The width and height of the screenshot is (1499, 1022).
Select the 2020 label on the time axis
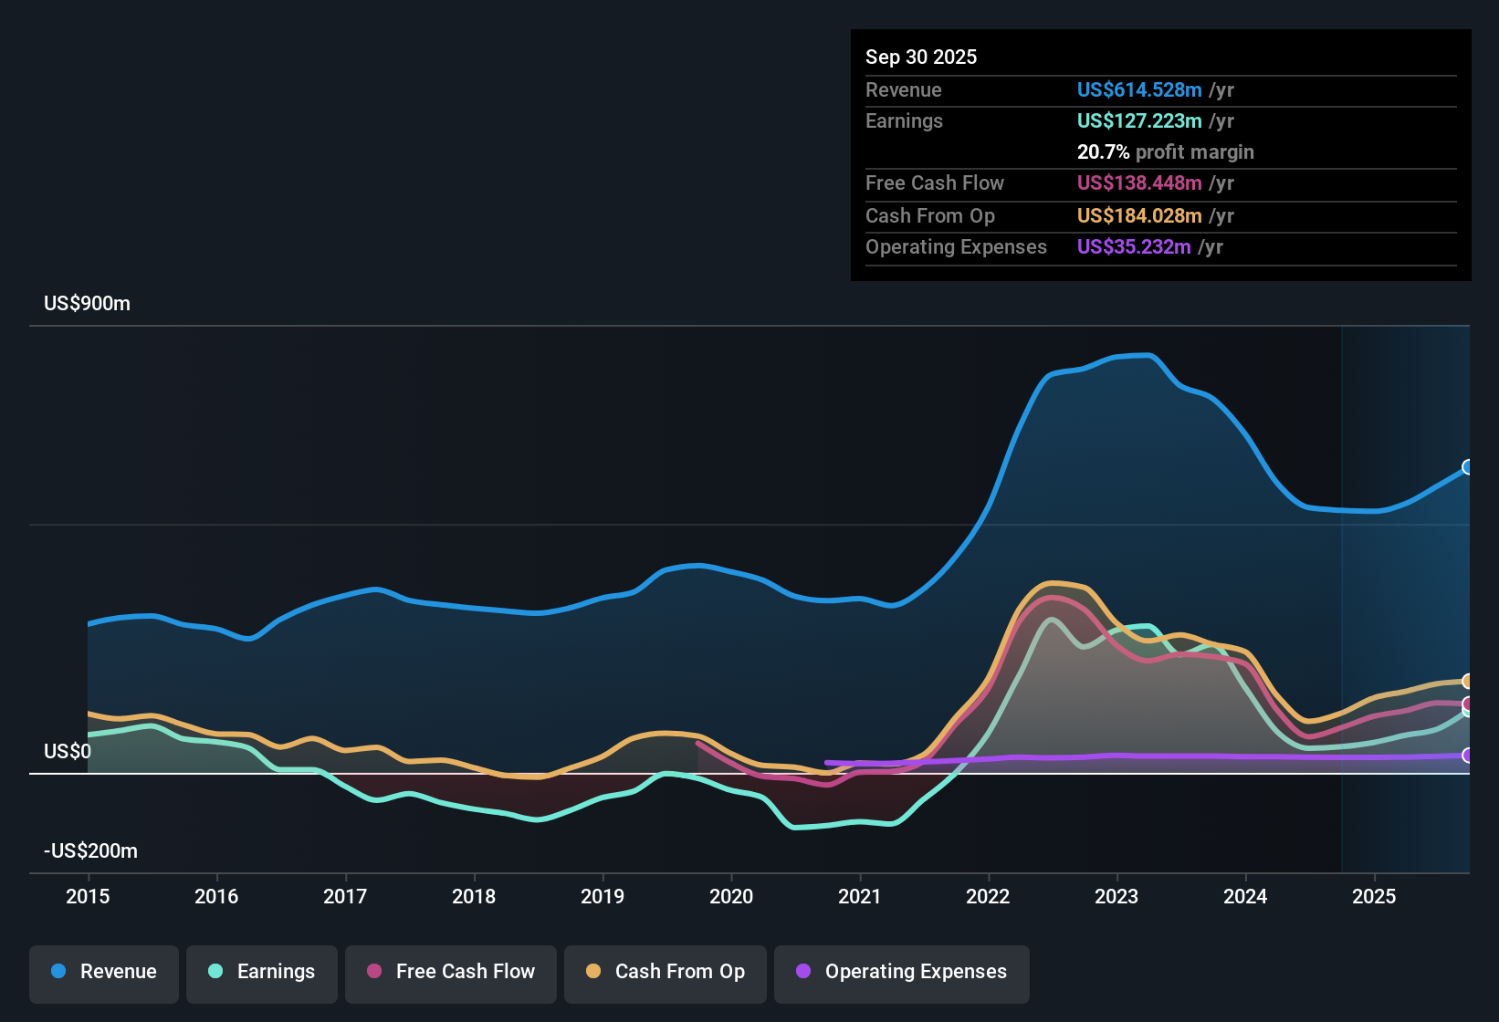[x=731, y=896]
